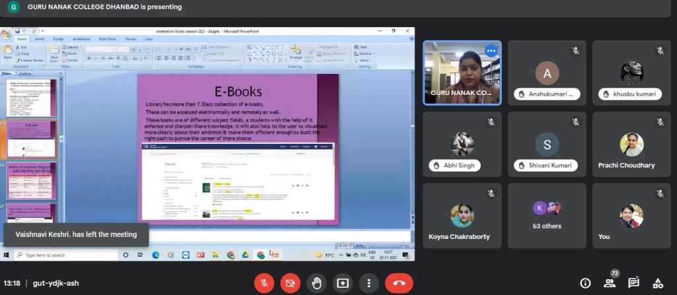Viewport: 677px width, 295px height.
Task: Click the Abhi Singh participant tile
Action: pyautogui.click(x=462, y=144)
